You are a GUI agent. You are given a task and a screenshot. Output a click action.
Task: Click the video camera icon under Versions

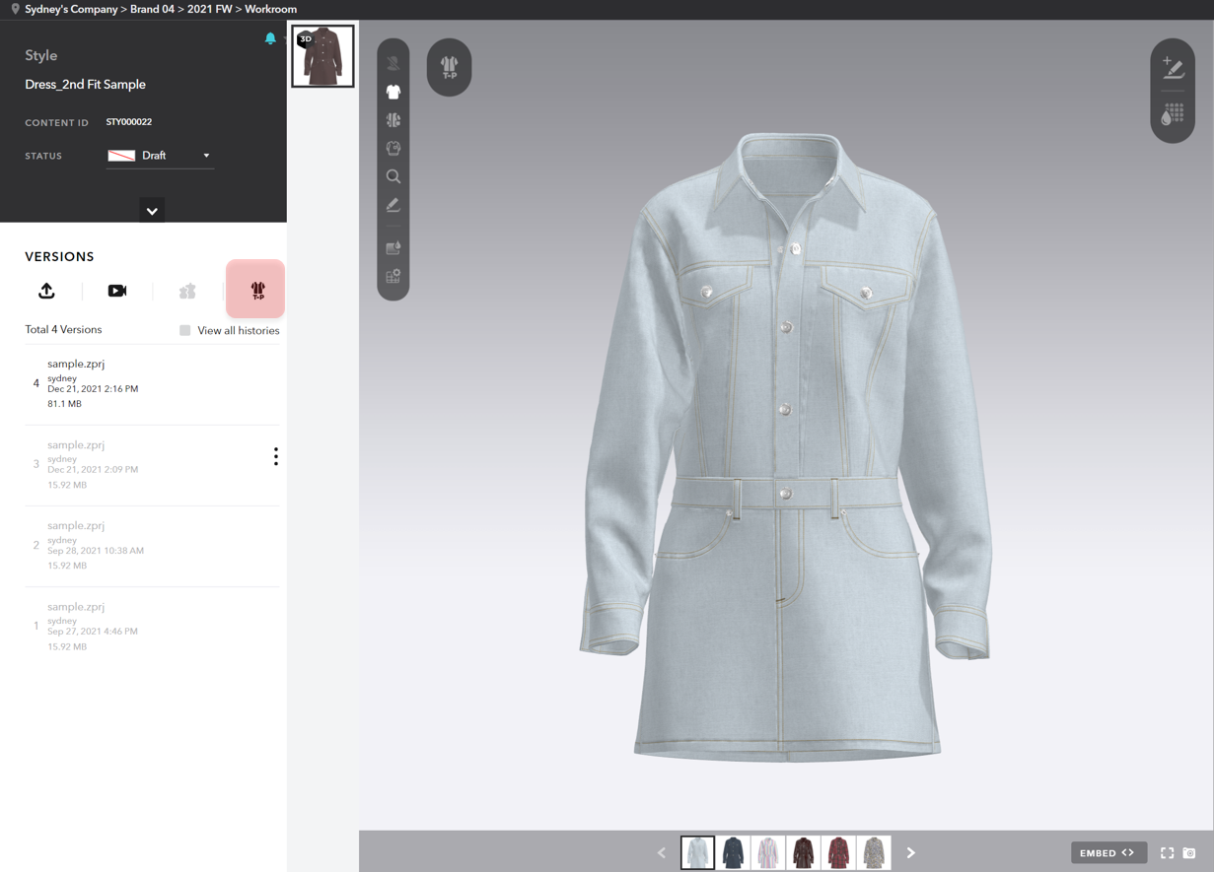(x=117, y=291)
